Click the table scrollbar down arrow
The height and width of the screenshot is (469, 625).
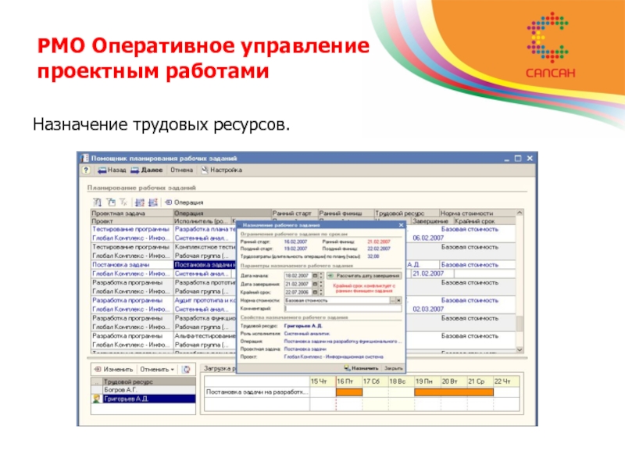point(520,349)
